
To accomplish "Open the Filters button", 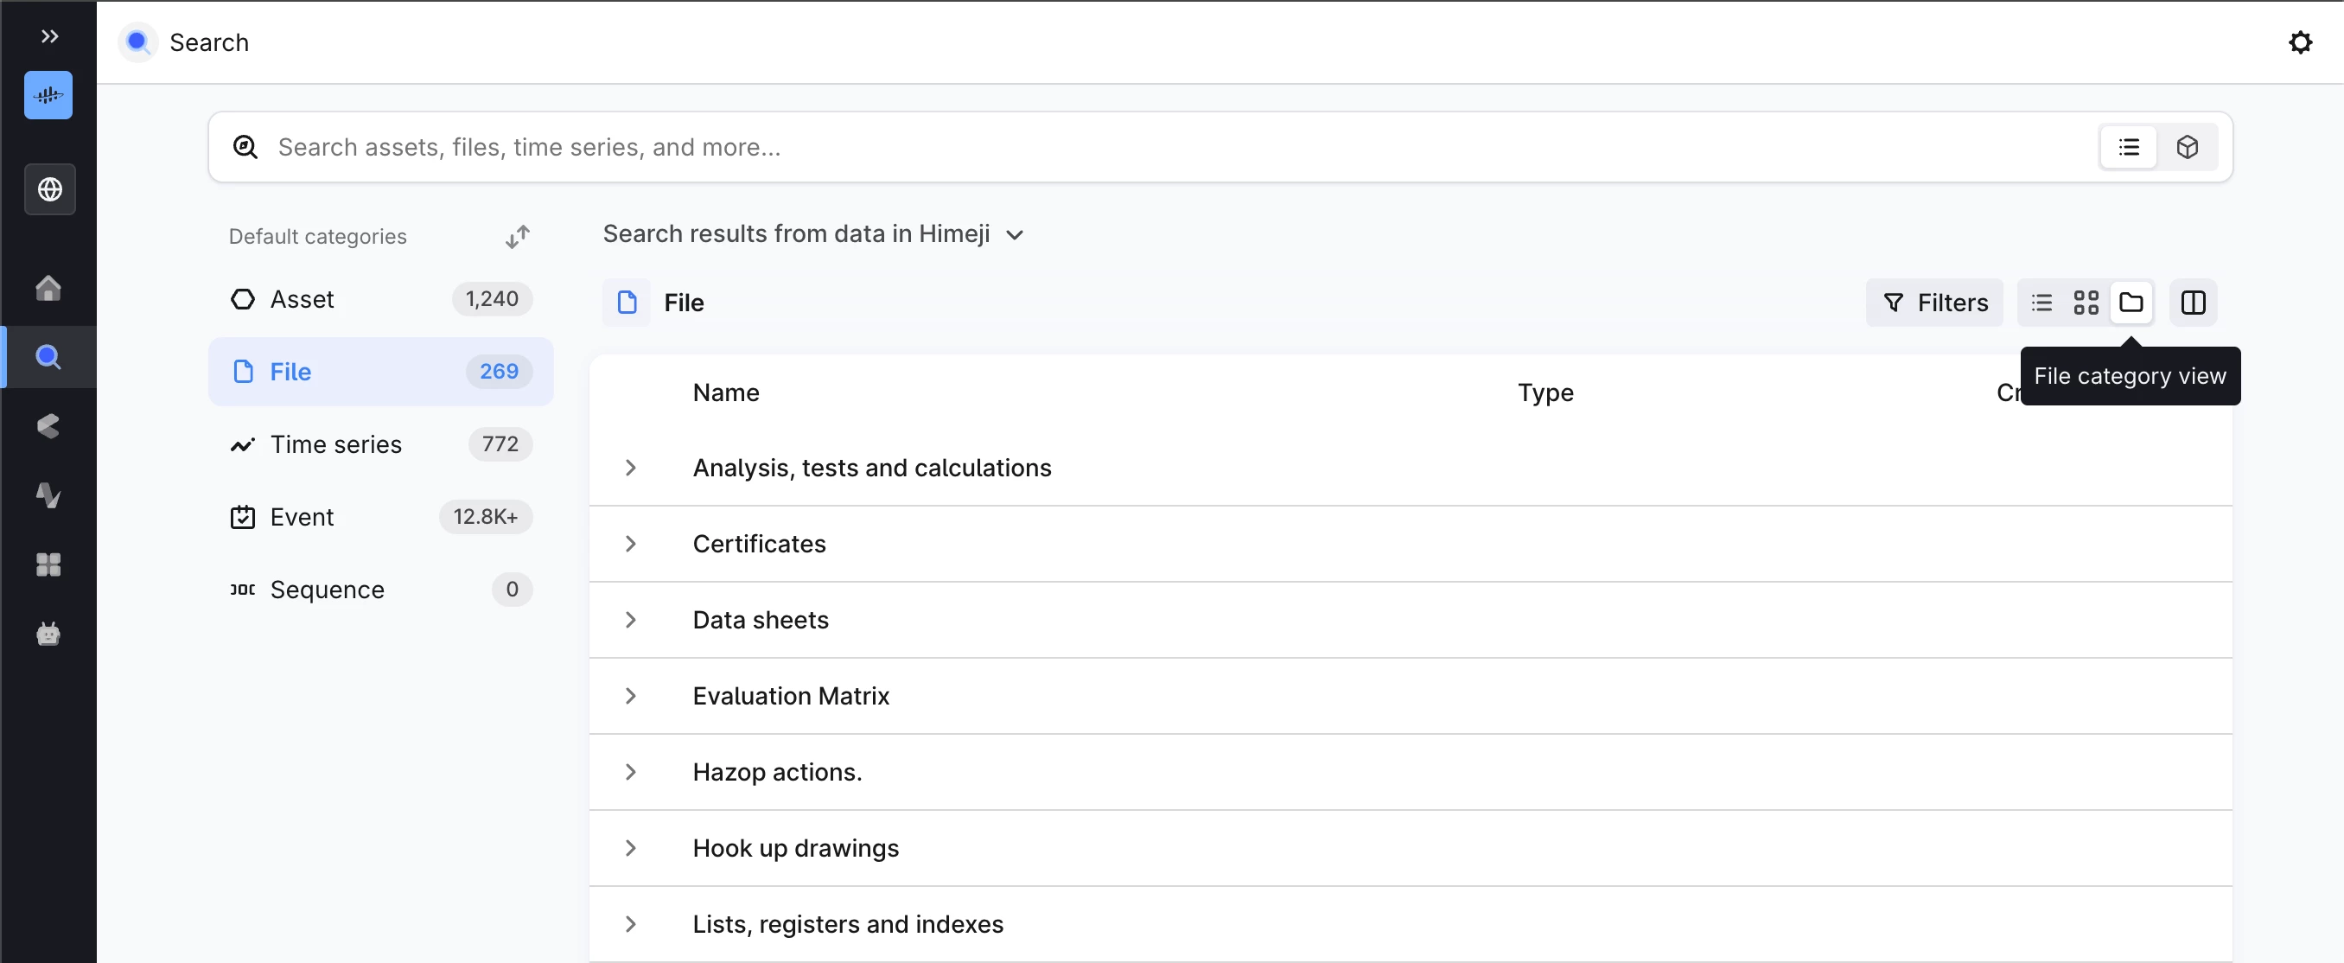I will pyautogui.click(x=1934, y=303).
